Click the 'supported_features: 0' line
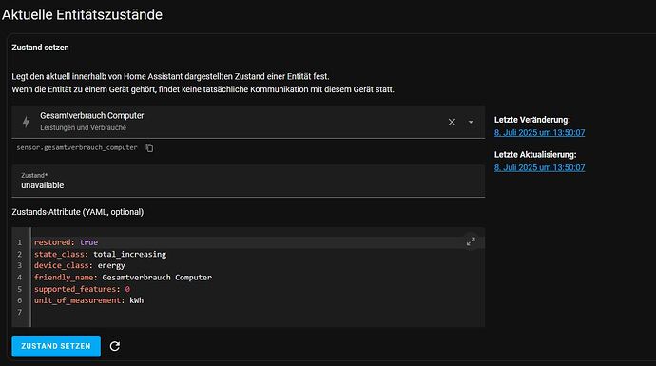The height and width of the screenshot is (366, 656). pyautogui.click(x=82, y=289)
